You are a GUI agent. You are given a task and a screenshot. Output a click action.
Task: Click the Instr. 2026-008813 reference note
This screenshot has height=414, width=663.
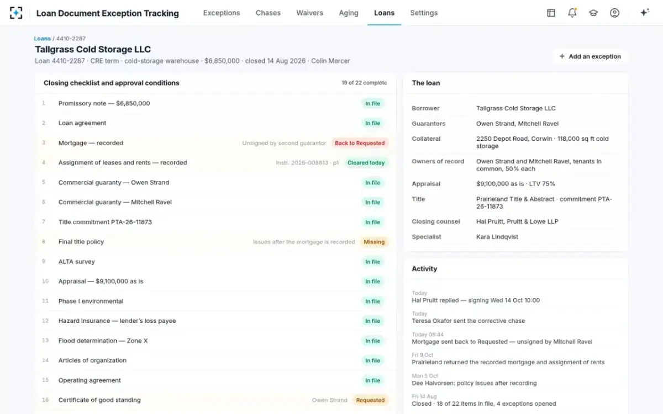click(x=307, y=163)
